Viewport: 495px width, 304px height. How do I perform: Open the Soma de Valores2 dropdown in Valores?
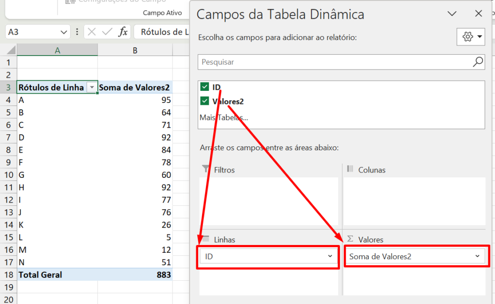click(x=478, y=257)
